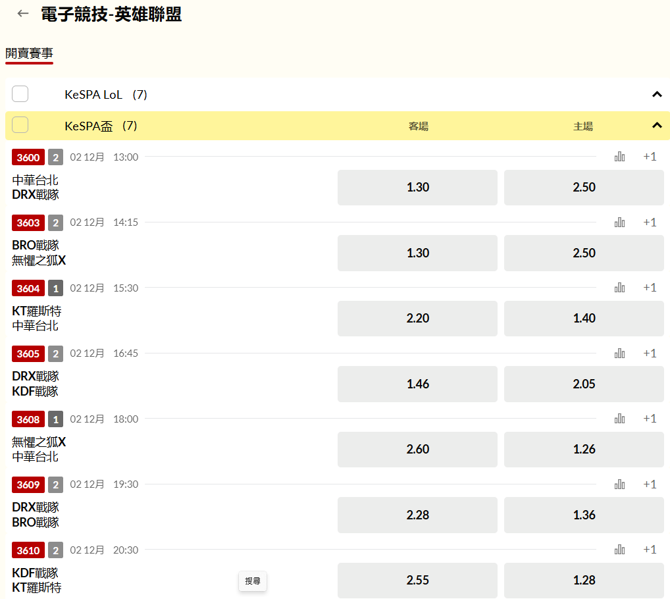Collapse the KeSPA盃 league row
Screen dimensions: 670x599
657,126
